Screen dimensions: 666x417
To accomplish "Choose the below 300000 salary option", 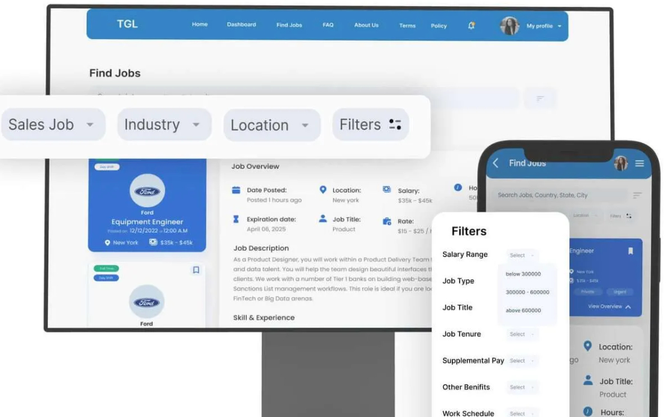I will 523,274.
